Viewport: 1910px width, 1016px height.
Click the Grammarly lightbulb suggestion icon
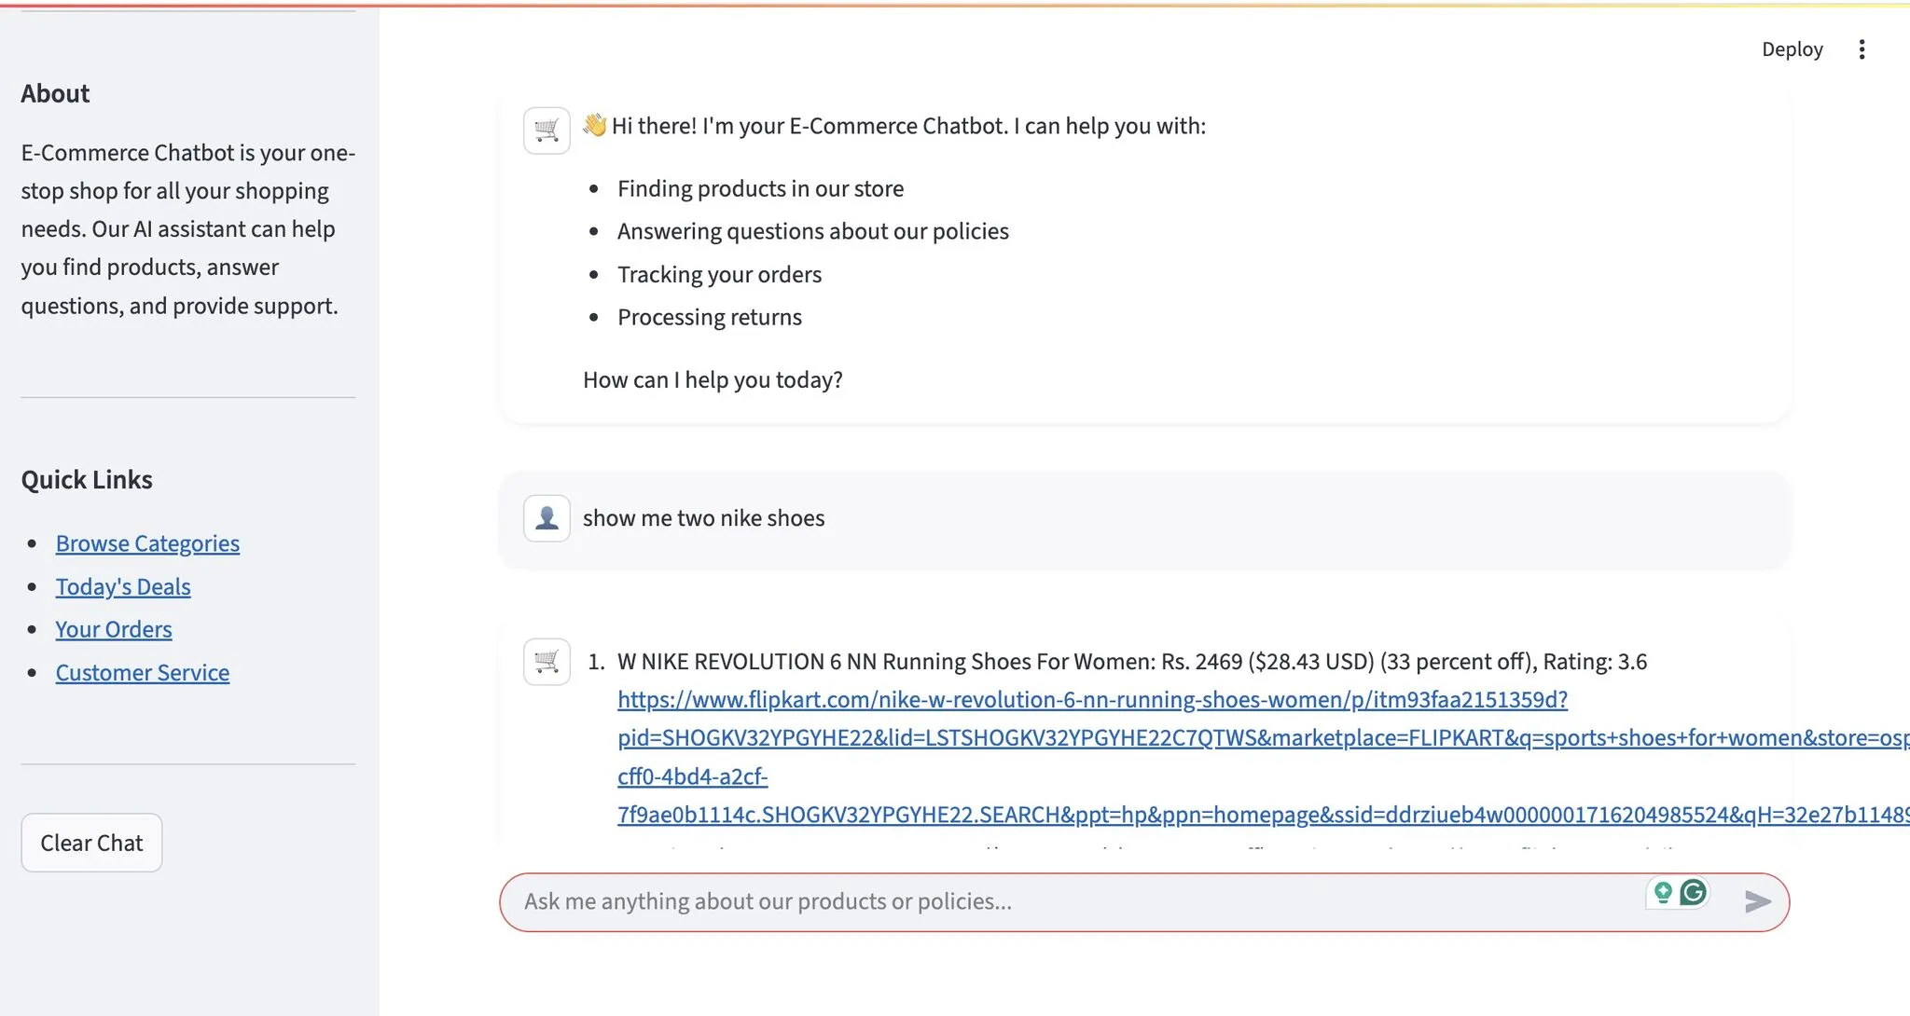pos(1662,892)
